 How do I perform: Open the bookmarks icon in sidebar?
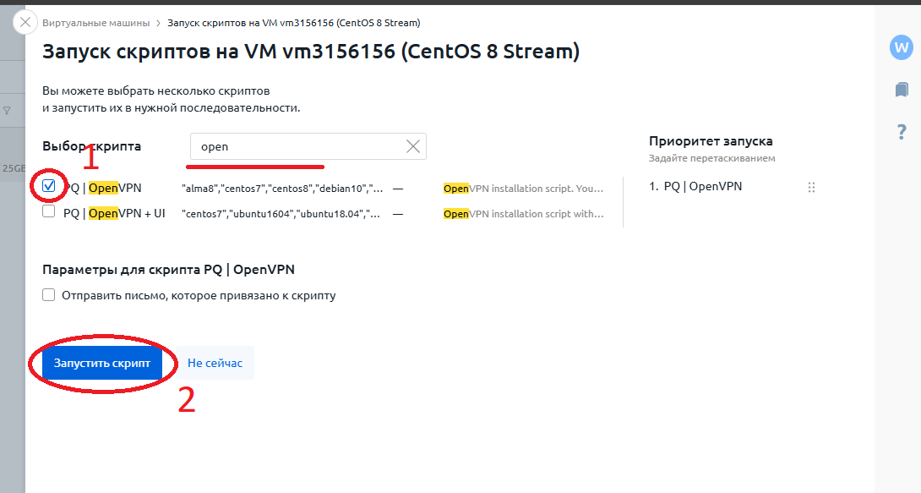pyautogui.click(x=902, y=90)
